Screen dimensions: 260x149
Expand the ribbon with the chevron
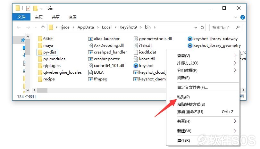pos(235,17)
